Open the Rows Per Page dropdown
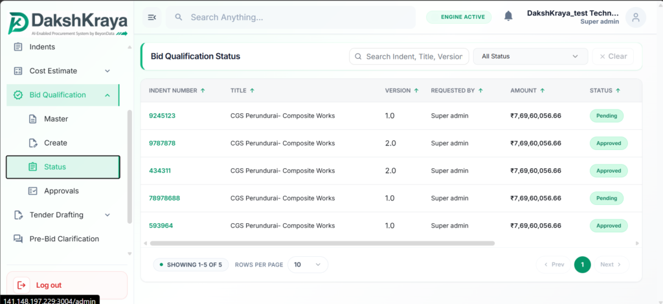This screenshot has width=663, height=304. 308,265
